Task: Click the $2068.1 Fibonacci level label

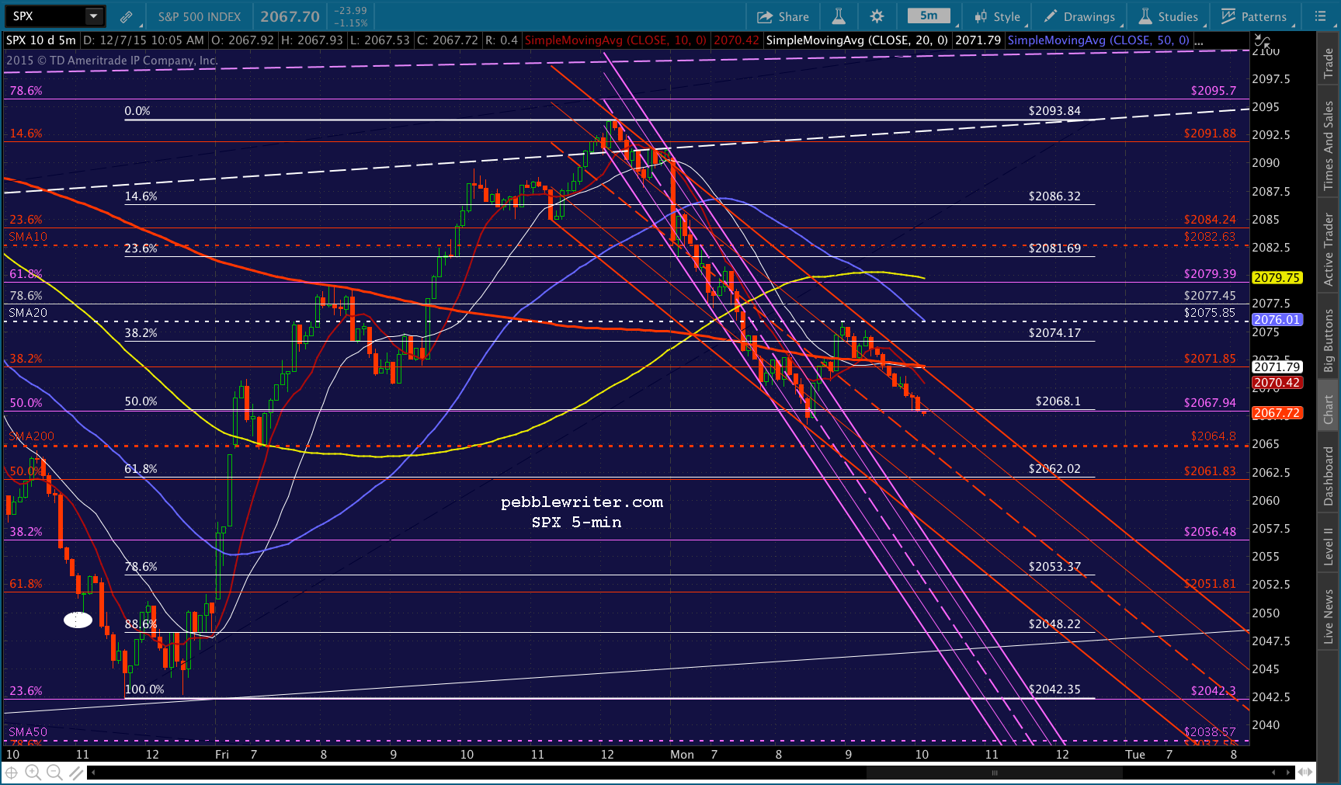Action: click(1058, 401)
